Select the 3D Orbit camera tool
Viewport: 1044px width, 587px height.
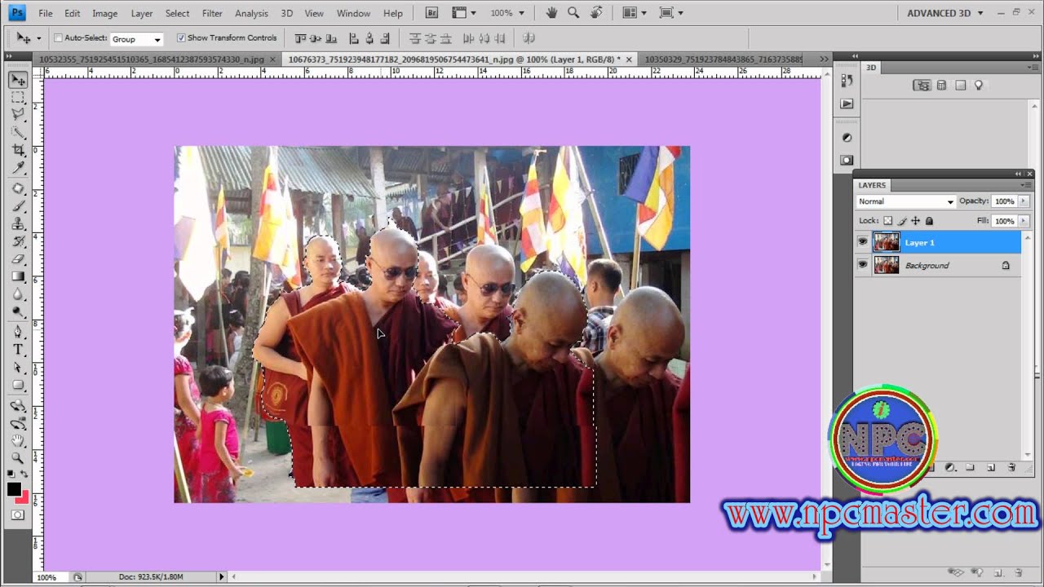pyautogui.click(x=18, y=423)
